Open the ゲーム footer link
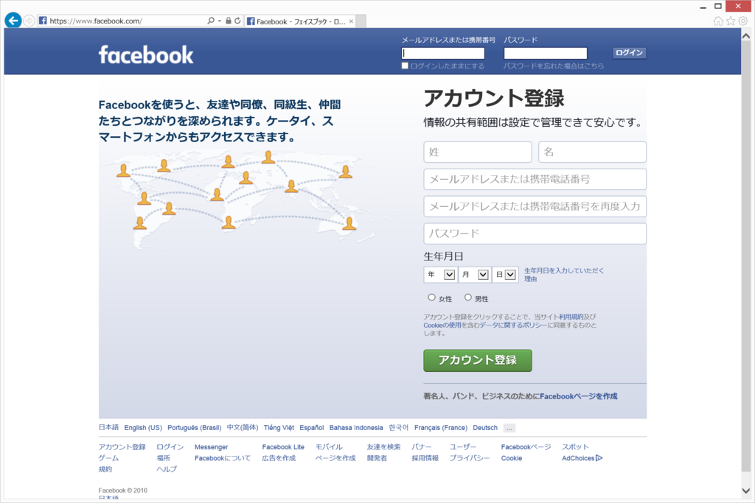This screenshot has height=503, width=755. pyautogui.click(x=109, y=458)
